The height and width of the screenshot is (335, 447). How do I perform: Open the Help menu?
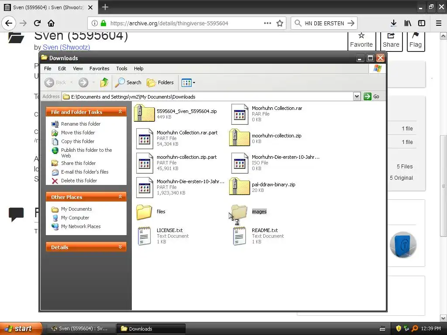pos(138,68)
